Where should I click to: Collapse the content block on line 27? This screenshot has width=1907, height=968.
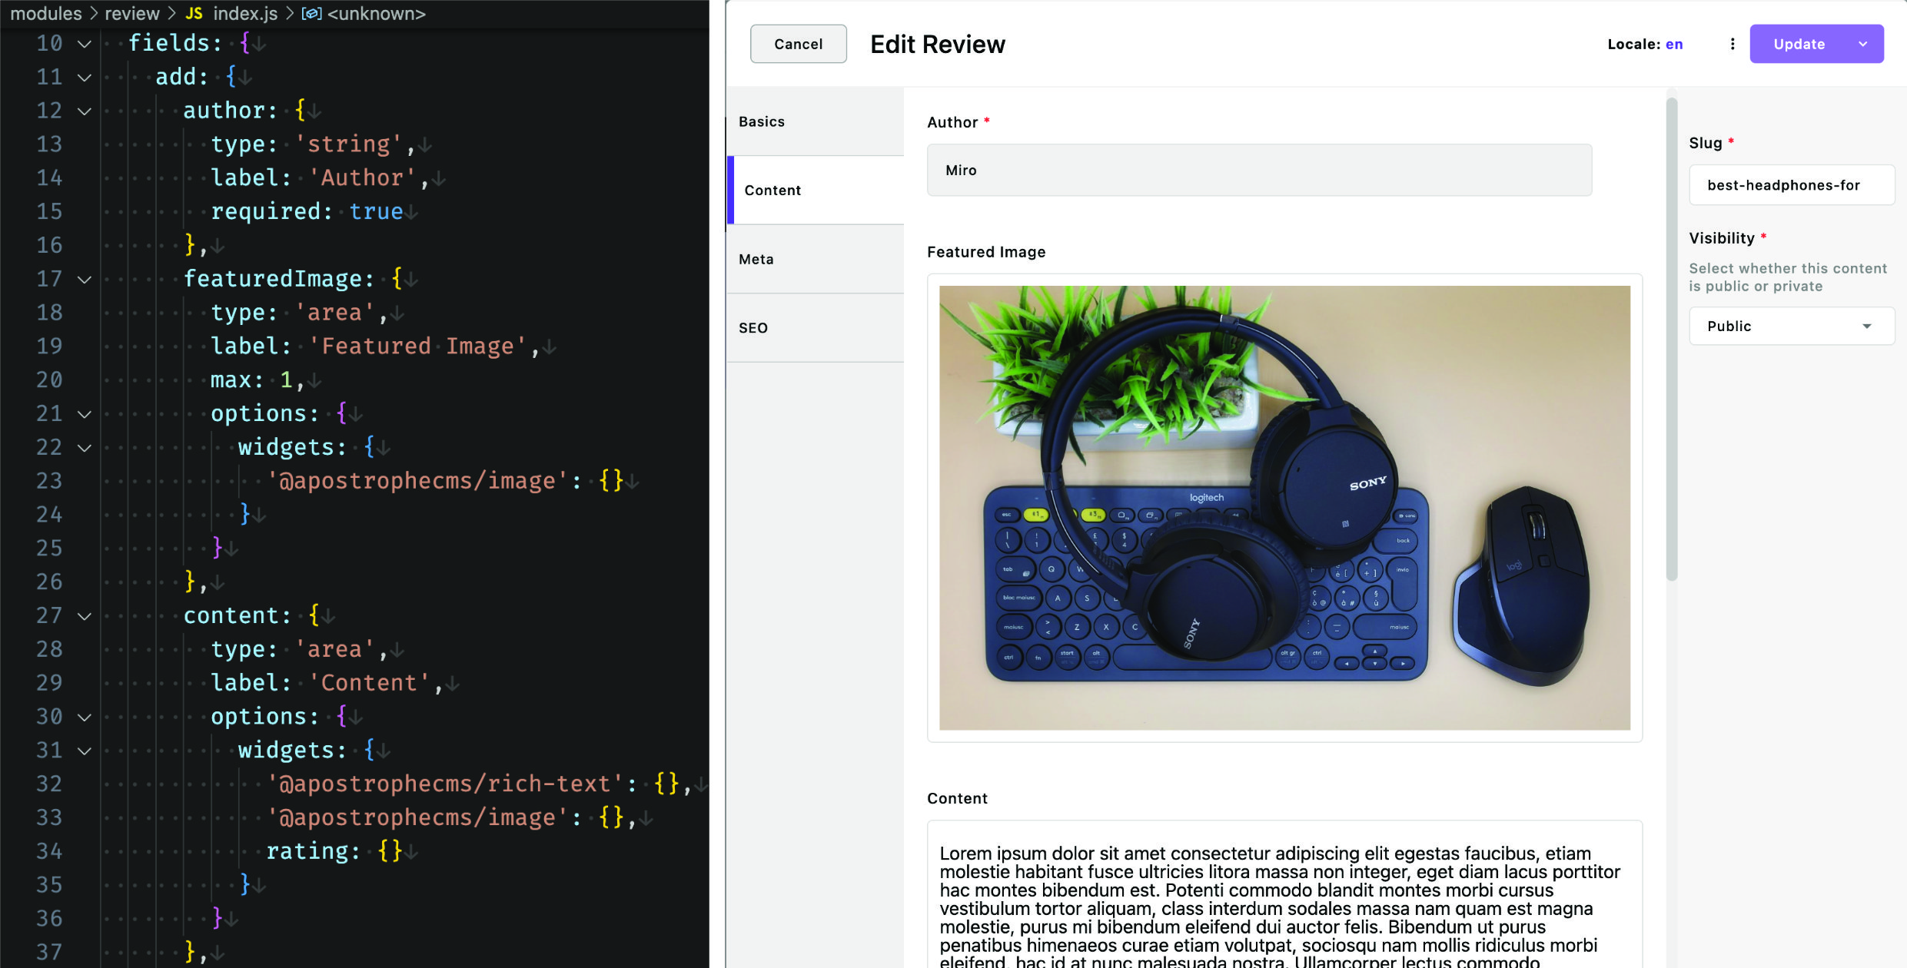click(85, 615)
